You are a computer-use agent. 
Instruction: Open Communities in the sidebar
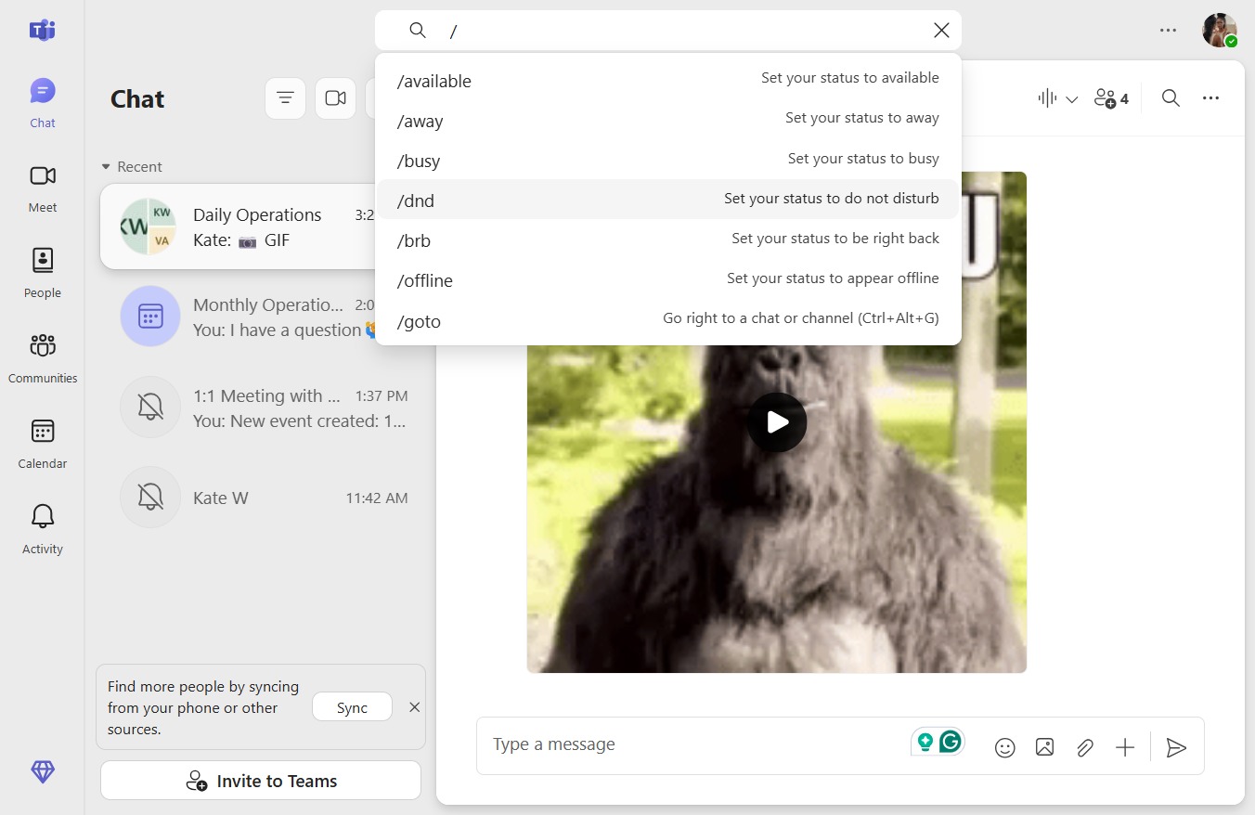43,358
